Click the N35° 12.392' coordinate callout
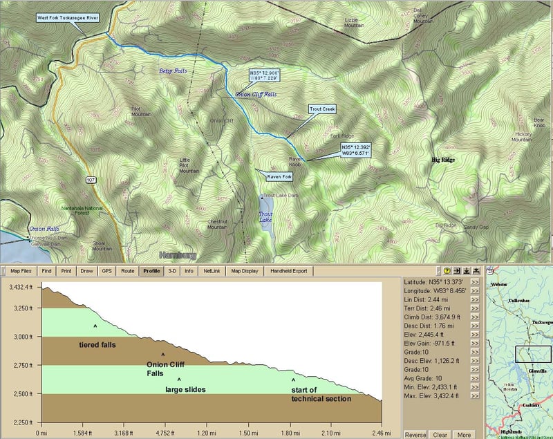The image size is (553, 439). (x=355, y=150)
